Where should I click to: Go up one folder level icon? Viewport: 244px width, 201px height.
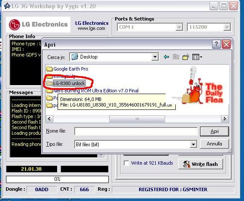tap(176, 57)
